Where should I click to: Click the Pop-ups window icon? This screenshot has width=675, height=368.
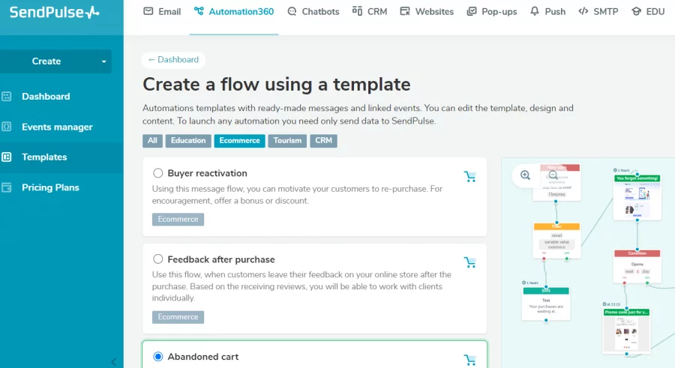point(472,11)
